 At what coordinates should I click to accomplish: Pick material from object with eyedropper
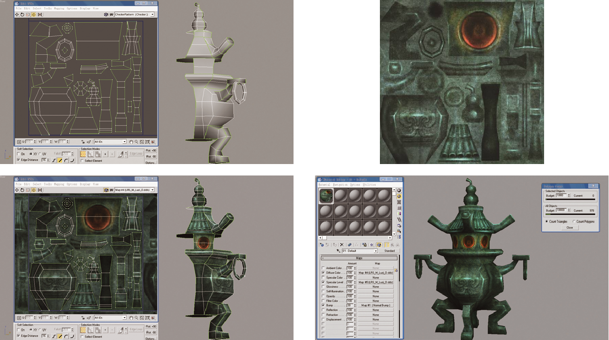(338, 251)
